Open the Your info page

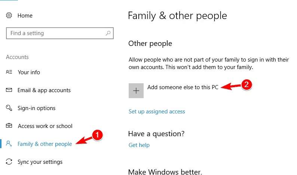(x=29, y=72)
